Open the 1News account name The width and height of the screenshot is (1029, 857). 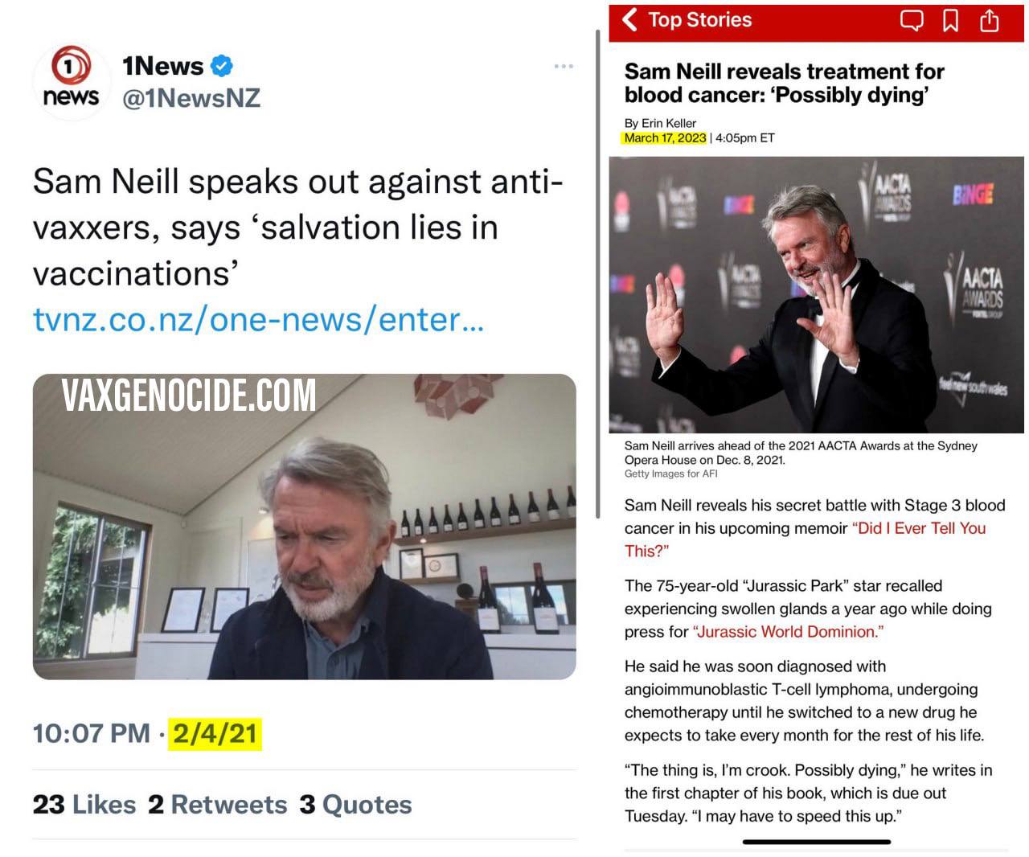point(163,66)
